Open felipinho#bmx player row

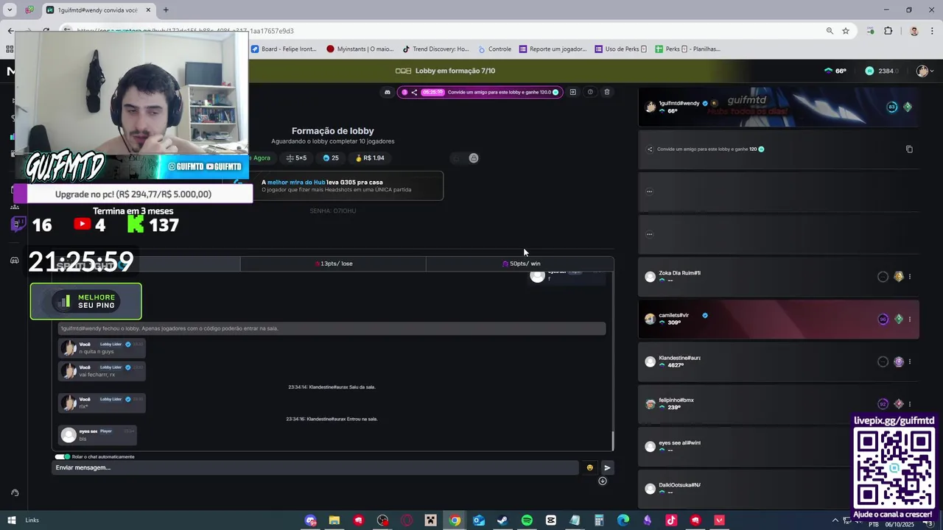pos(778,404)
